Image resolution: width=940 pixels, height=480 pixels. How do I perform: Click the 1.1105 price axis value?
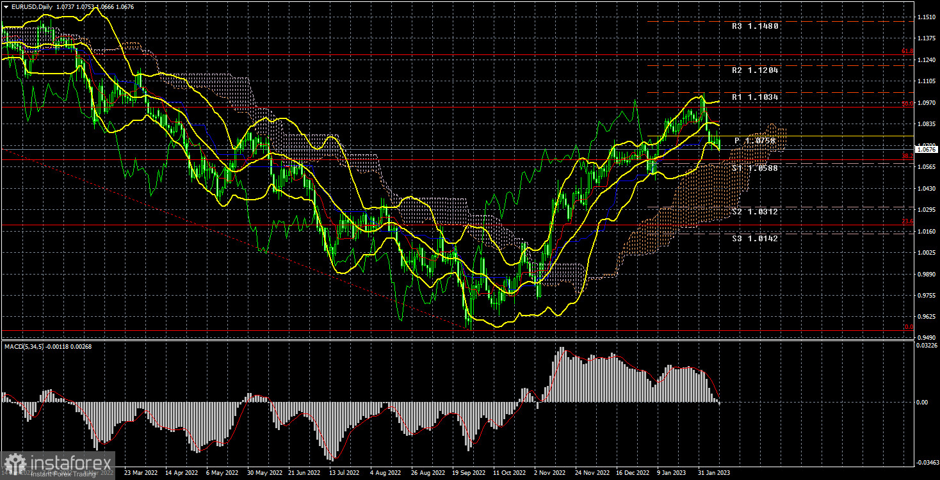[926, 81]
